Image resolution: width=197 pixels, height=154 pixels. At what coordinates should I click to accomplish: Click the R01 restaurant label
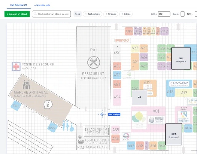94,50
